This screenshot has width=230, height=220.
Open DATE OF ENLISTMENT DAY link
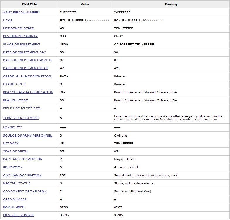pyautogui.click(x=24, y=52)
